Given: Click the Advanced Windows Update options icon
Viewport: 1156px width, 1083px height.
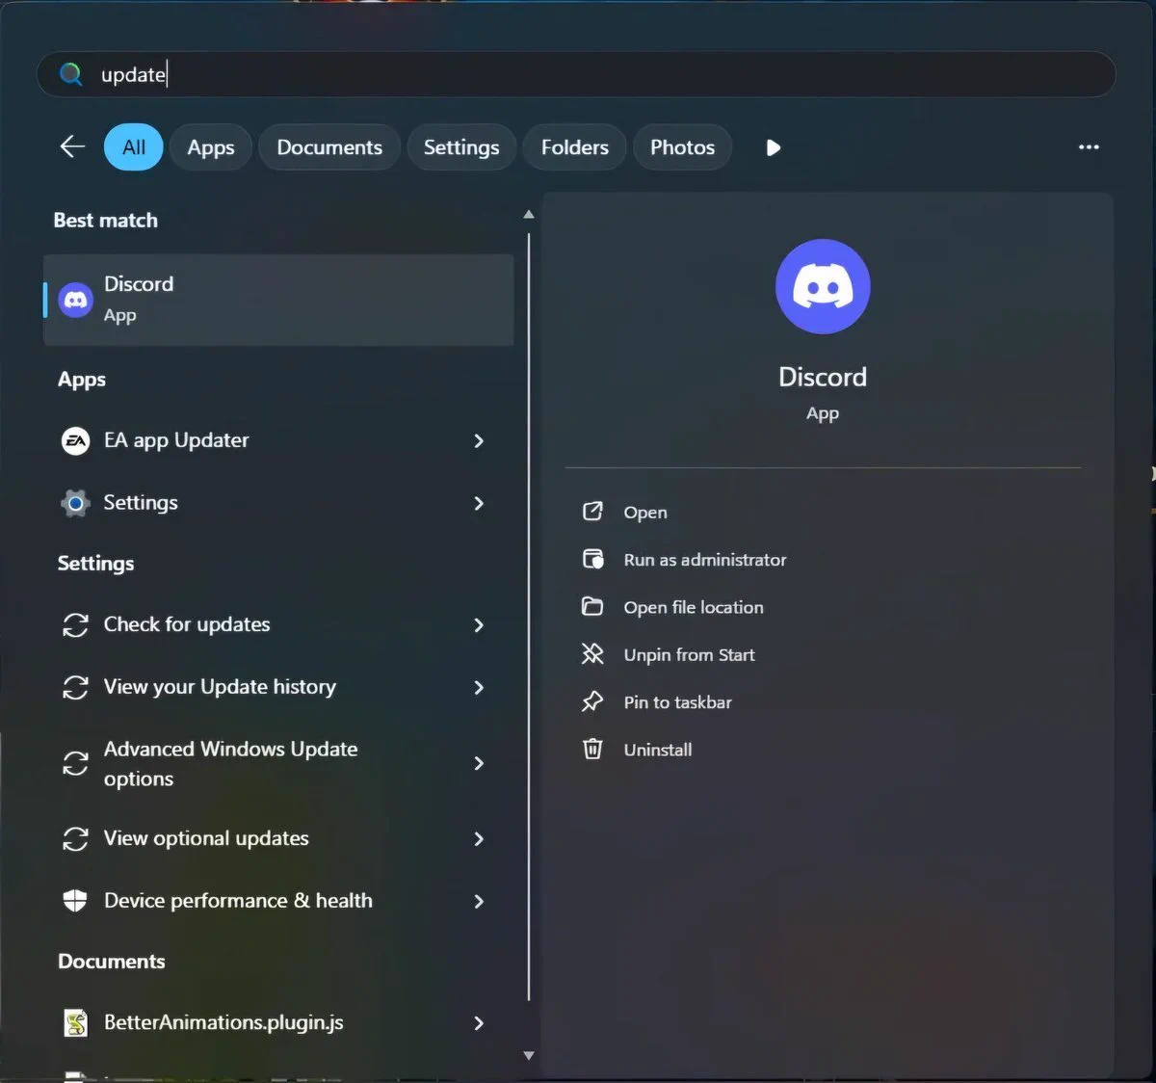Looking at the screenshot, I should (75, 763).
